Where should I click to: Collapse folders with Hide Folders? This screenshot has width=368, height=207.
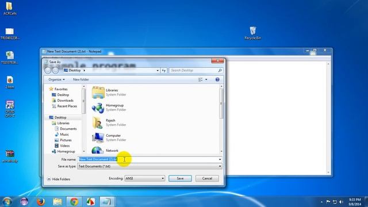(x=59, y=179)
